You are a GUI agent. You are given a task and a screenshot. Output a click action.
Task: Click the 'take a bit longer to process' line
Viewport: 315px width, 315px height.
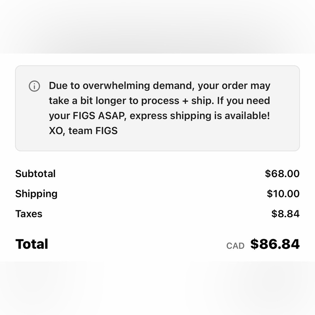[114, 101]
